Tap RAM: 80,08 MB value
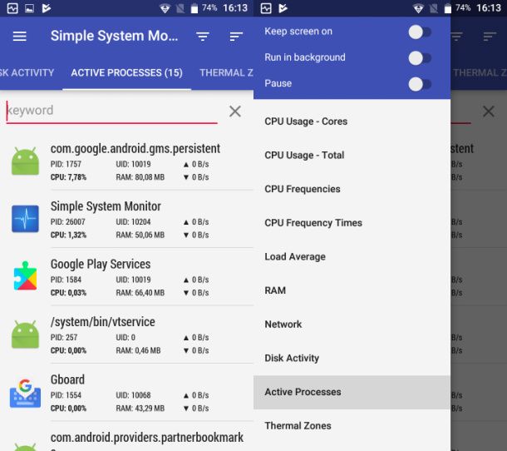Screen dimensions: 507x451 click(140, 177)
